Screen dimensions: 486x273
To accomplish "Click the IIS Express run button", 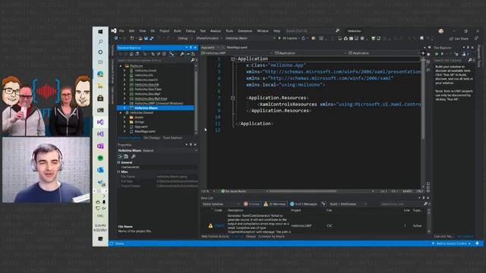I will tap(288, 39).
